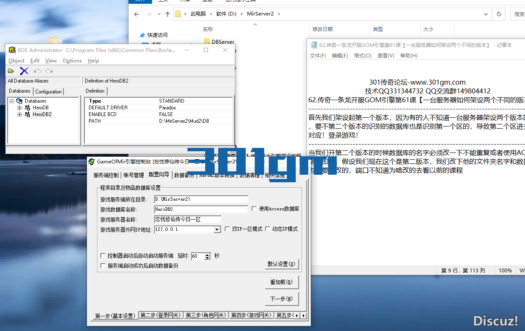The image size is (525, 331).
Task: Click the 游戏服务器名称 input field
Action: click(187, 219)
